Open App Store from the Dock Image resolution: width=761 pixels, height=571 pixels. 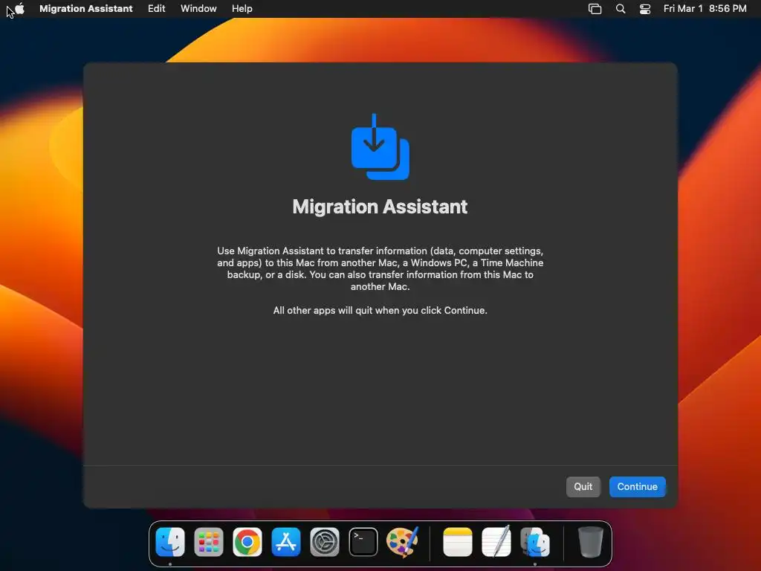pos(286,542)
